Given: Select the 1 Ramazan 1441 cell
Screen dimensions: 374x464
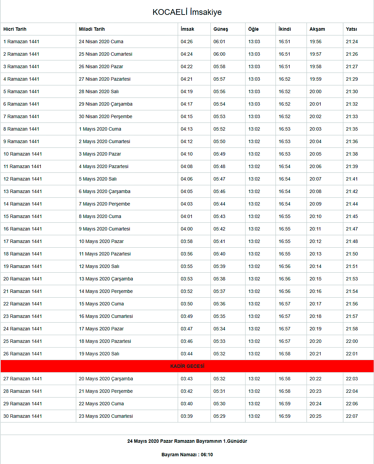Looking at the screenshot, I should click(21, 42).
